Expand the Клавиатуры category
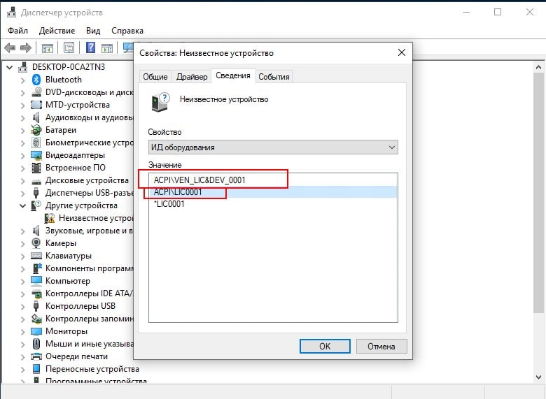 pos(23,256)
